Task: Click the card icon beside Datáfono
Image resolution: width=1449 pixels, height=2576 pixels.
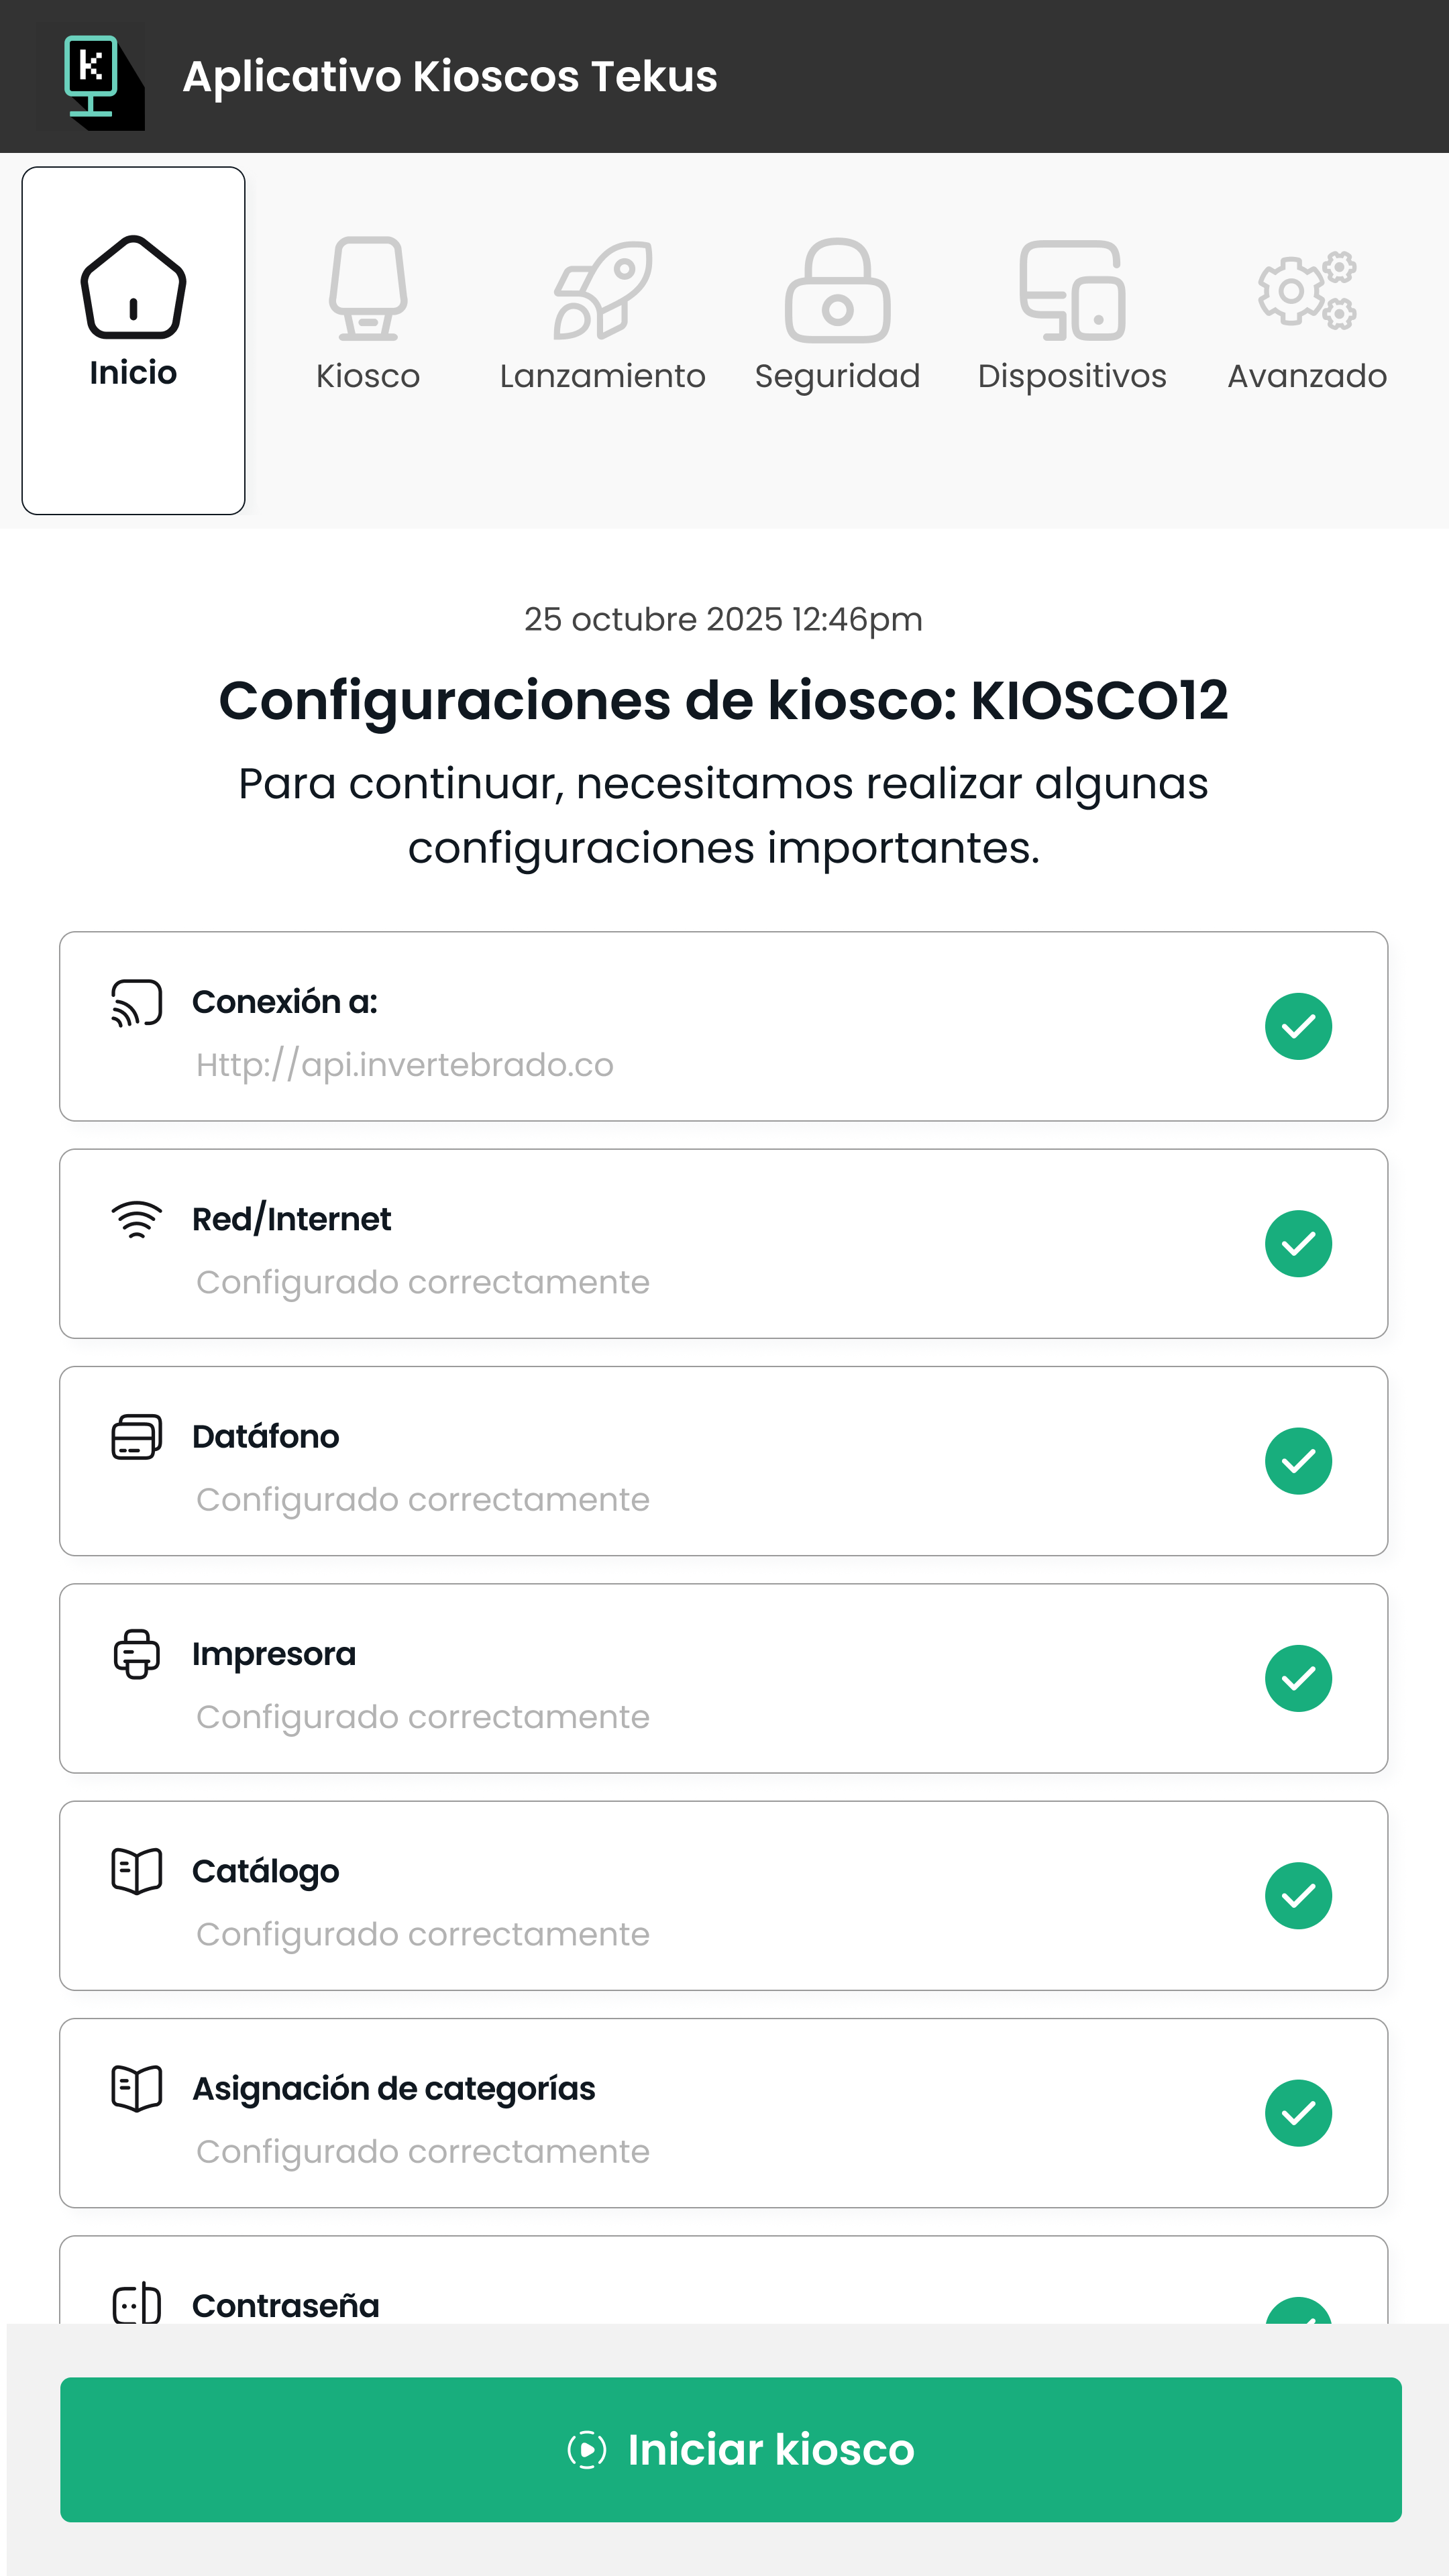Action: [137, 1437]
